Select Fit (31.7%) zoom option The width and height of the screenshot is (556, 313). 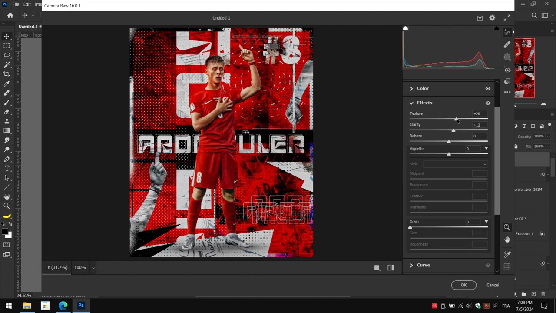click(56, 268)
